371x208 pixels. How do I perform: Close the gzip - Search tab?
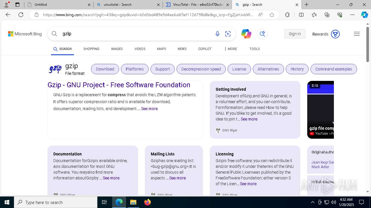(x=297, y=5)
